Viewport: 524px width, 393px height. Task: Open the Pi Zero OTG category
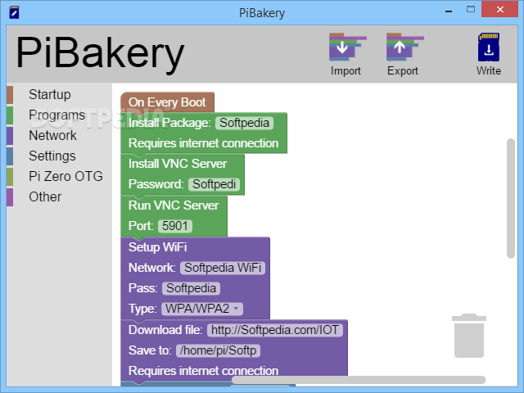click(x=65, y=177)
